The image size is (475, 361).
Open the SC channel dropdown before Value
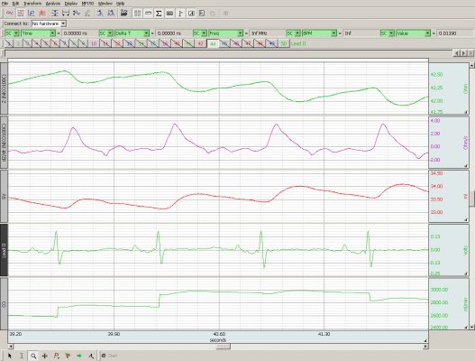388,33
